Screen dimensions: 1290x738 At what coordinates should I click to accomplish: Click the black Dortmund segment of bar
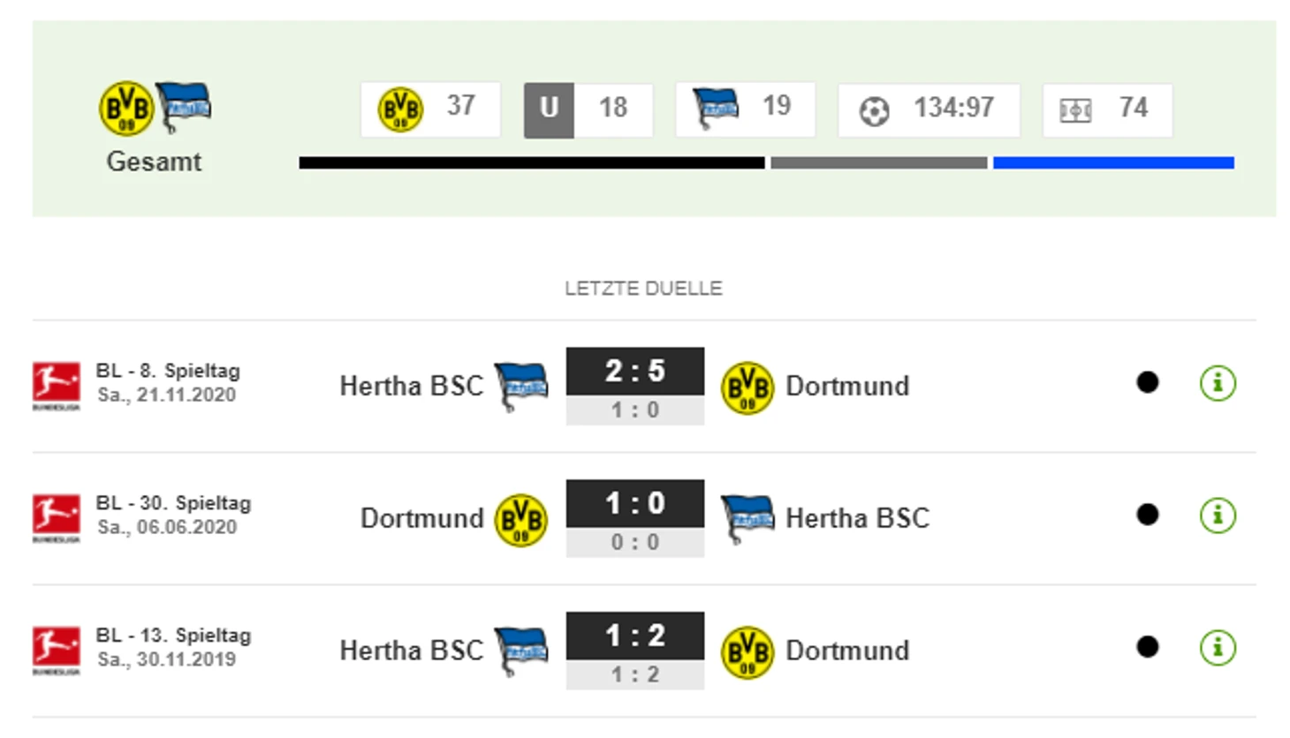point(532,163)
